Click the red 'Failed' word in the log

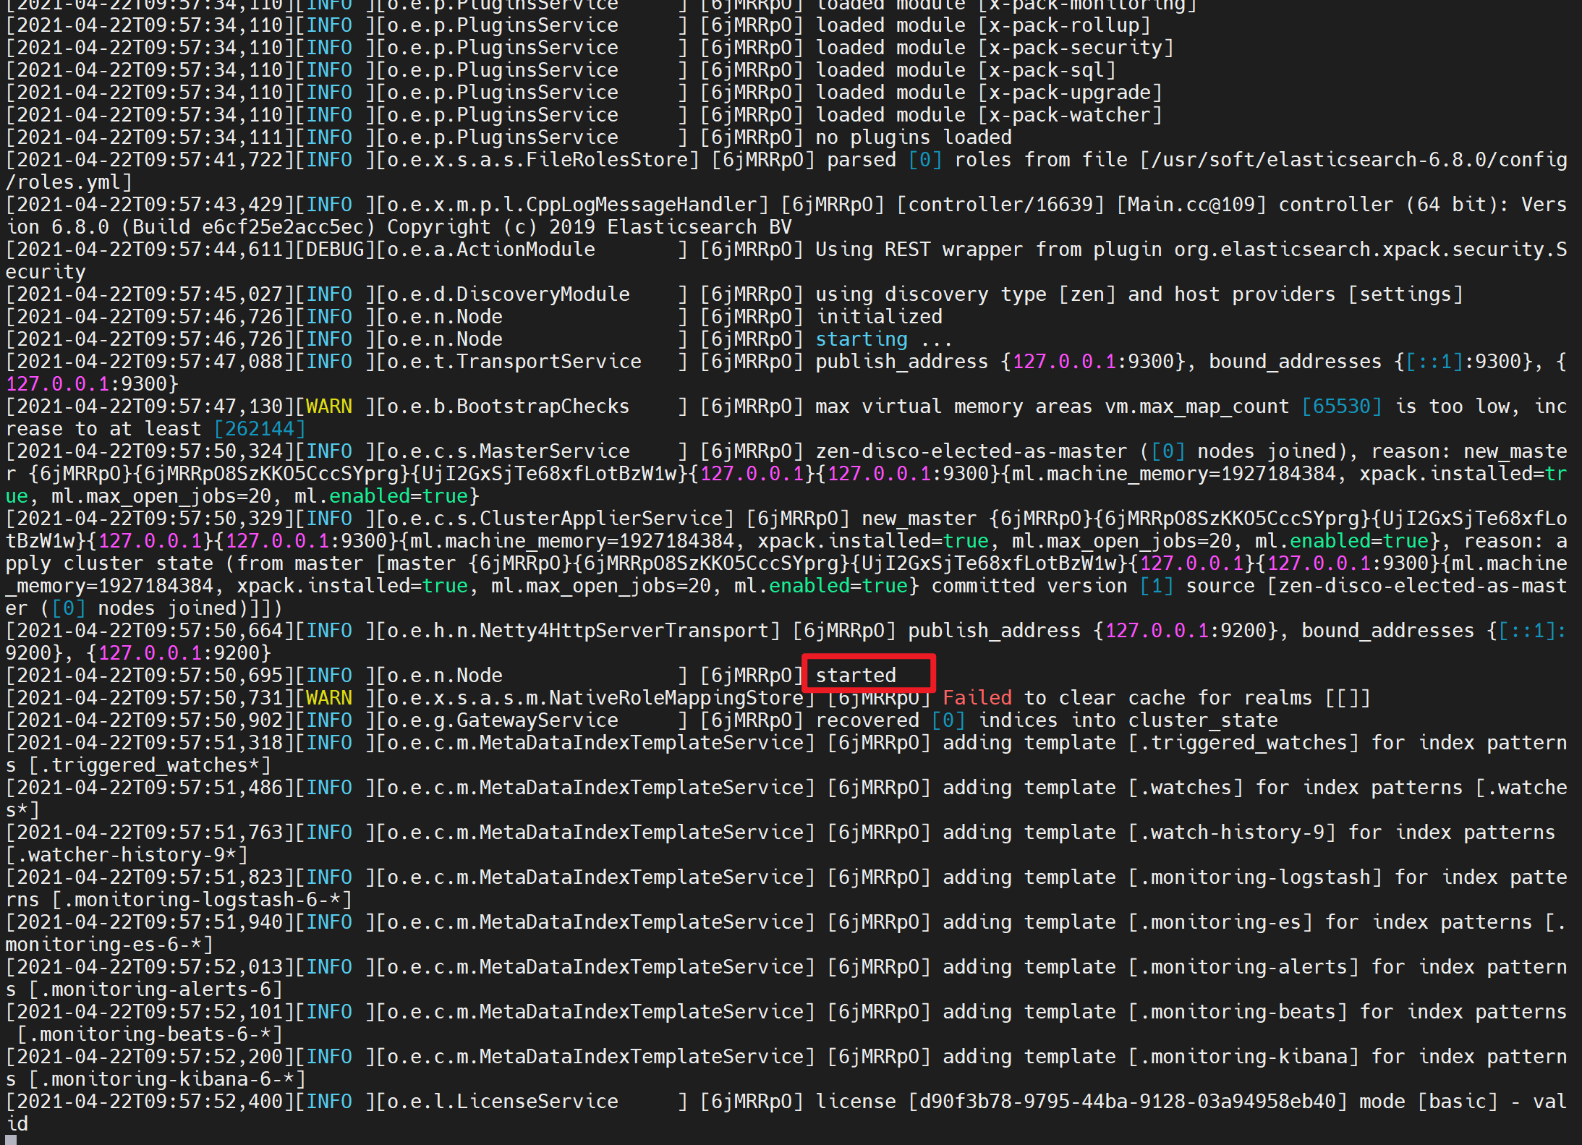[977, 697]
